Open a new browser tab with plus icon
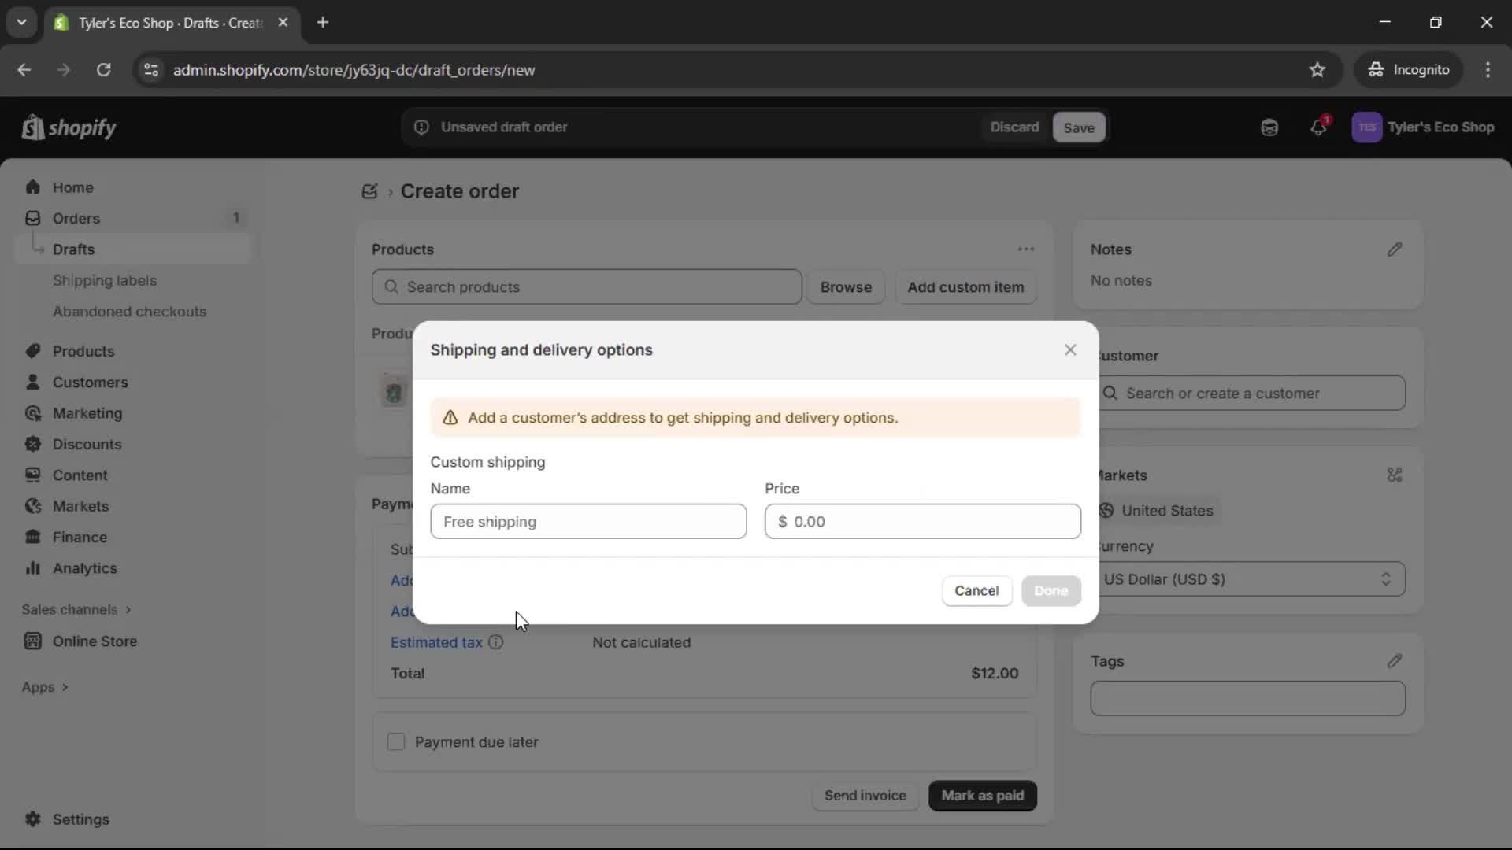Screen dimensions: 1512x850 click(x=323, y=23)
